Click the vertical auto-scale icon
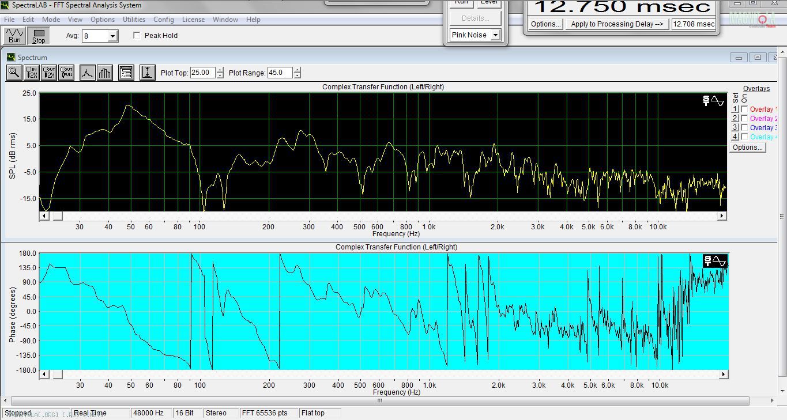The width and height of the screenshot is (787, 420). click(148, 73)
